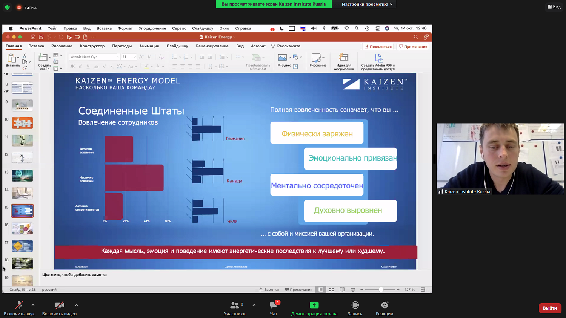
Task: Cut selection with the scissors icon
Action: pyautogui.click(x=25, y=55)
